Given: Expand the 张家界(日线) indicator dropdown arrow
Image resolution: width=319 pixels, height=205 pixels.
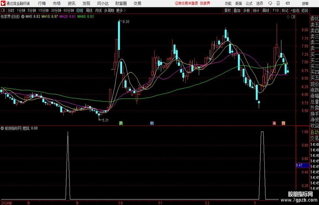Looking at the screenshot, I should [x=23, y=16].
